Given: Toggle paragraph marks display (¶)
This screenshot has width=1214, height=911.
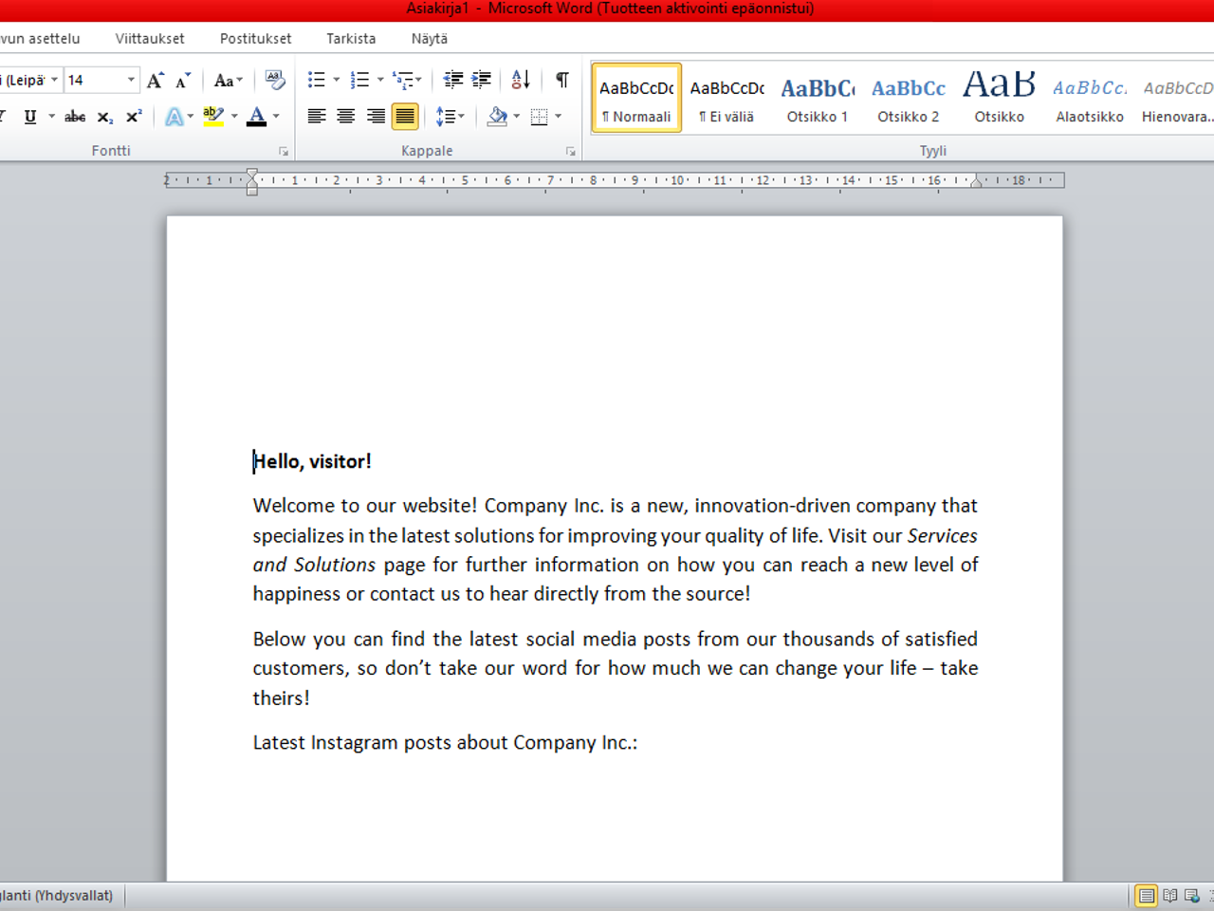Looking at the screenshot, I should point(562,81).
